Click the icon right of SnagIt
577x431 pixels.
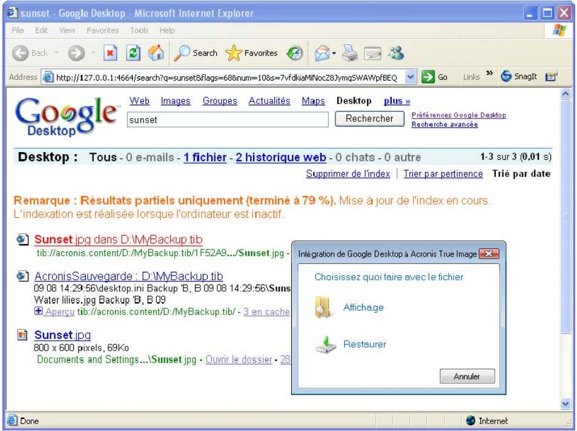point(551,76)
